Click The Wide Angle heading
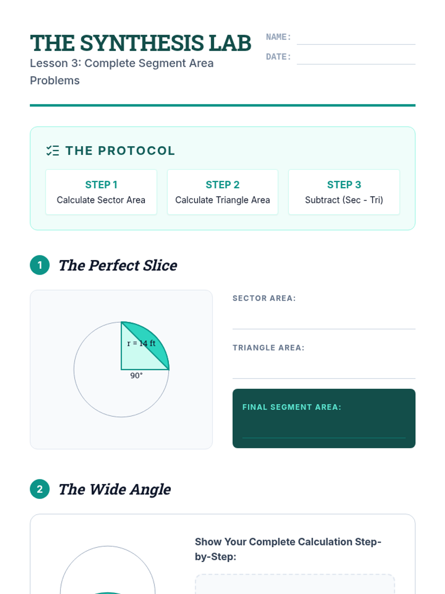 point(115,489)
